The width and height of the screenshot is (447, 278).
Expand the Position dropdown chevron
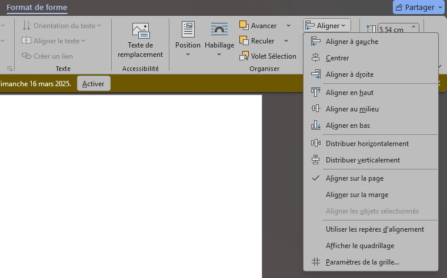click(188, 55)
